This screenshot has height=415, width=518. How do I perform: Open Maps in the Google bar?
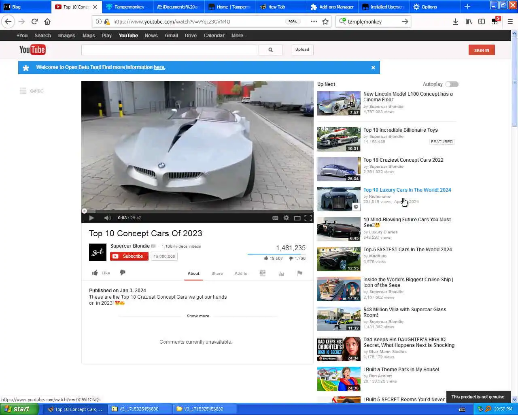[89, 36]
